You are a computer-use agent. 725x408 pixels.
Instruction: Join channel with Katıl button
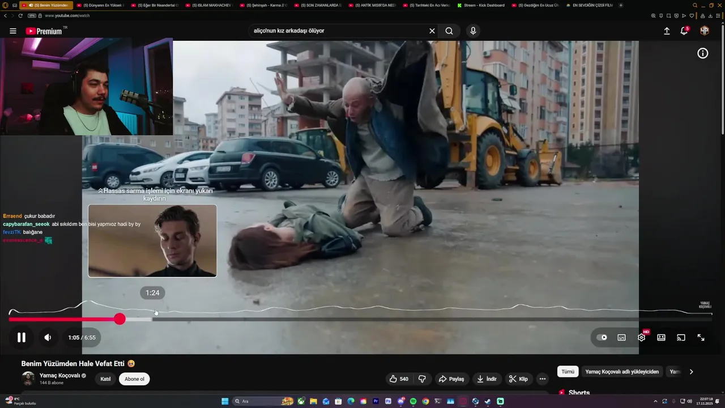coord(105,379)
